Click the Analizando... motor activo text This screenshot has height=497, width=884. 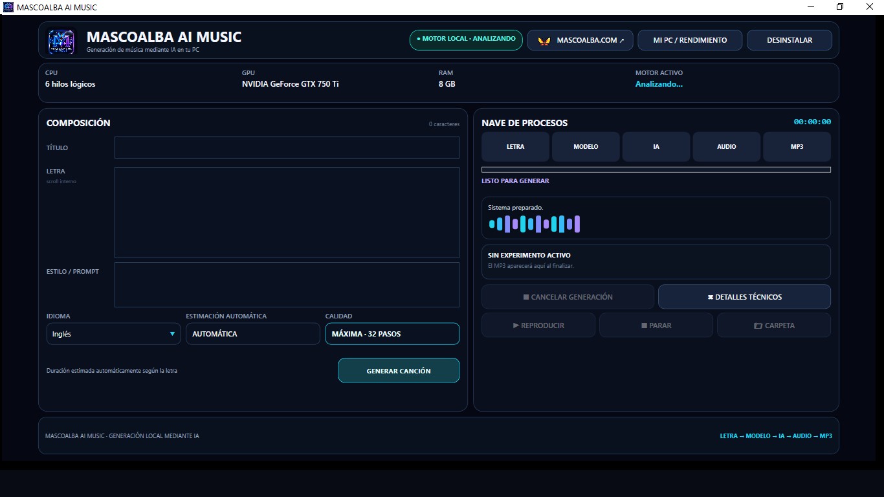point(659,84)
